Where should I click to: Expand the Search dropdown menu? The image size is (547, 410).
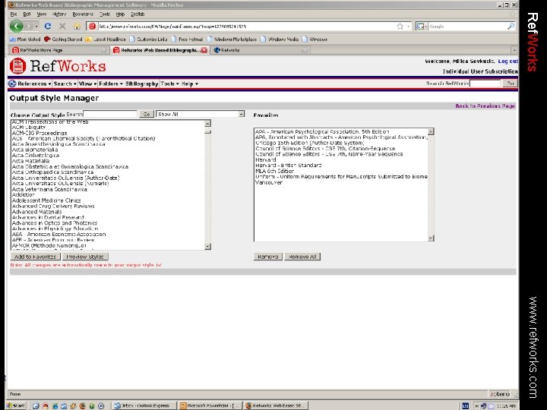pyautogui.click(x=65, y=84)
